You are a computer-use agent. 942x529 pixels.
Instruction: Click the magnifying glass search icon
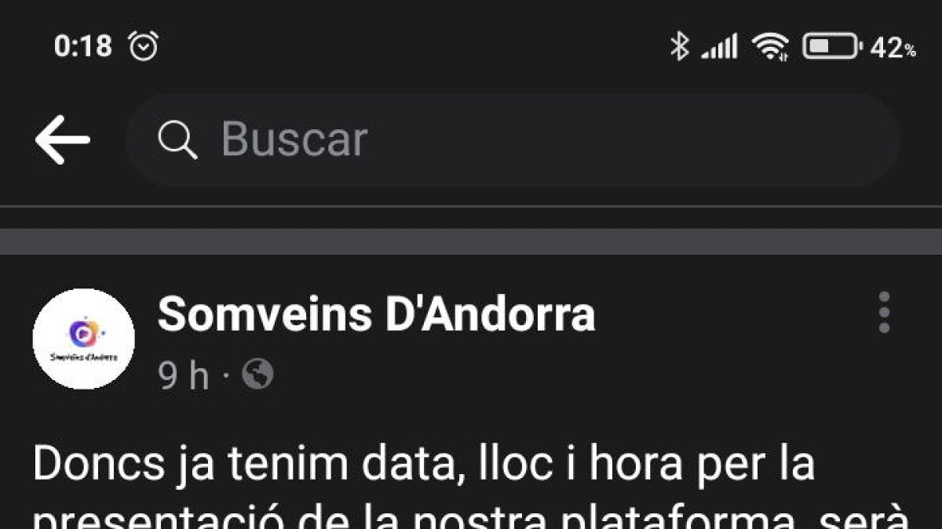(x=177, y=139)
